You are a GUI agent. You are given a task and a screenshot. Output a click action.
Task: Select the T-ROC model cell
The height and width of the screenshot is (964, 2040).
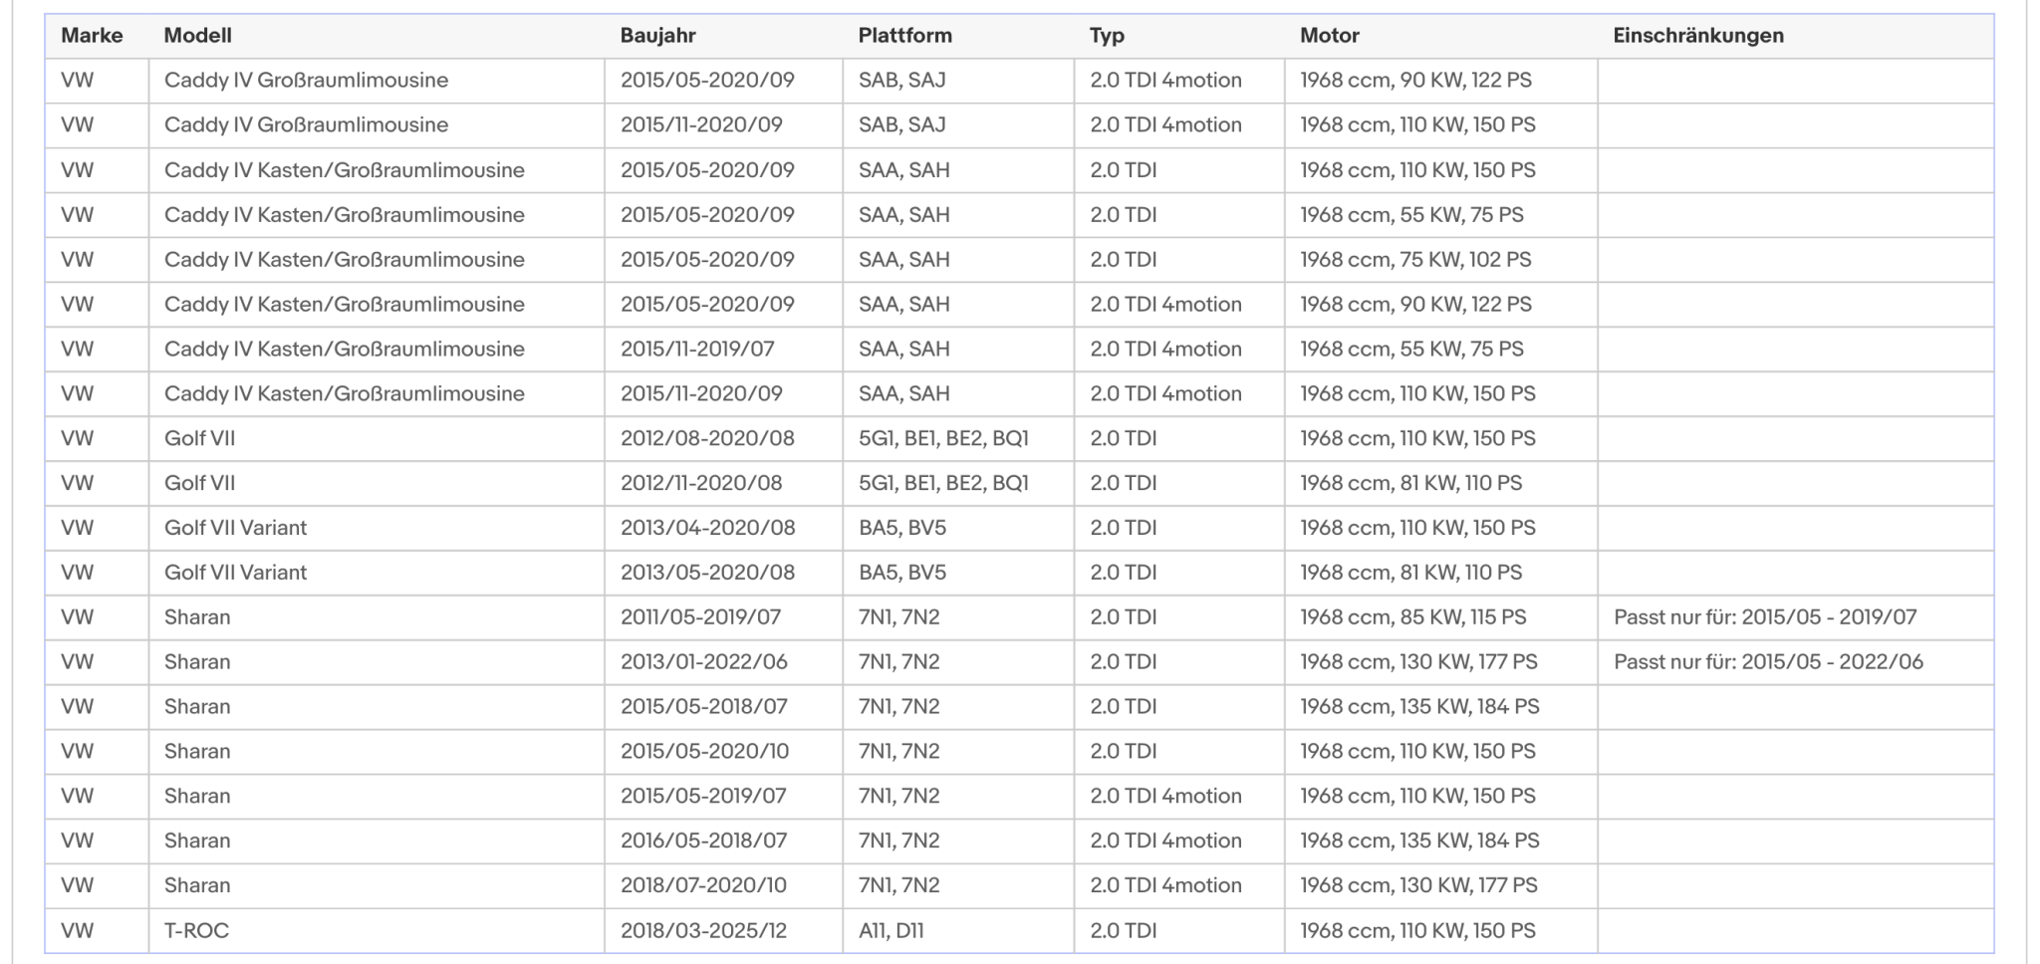pyautogui.click(x=377, y=930)
